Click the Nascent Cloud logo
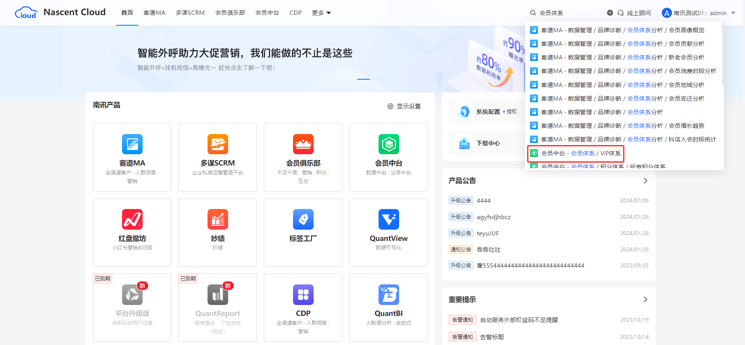745x345 pixels. click(60, 12)
